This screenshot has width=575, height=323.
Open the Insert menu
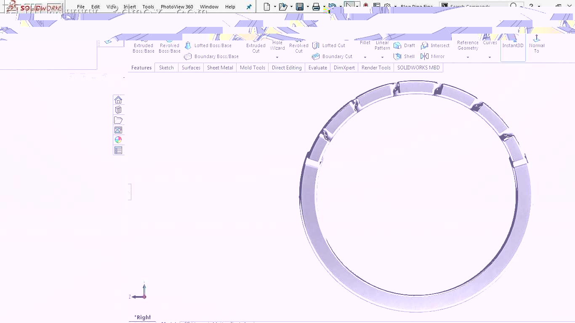[x=130, y=7]
